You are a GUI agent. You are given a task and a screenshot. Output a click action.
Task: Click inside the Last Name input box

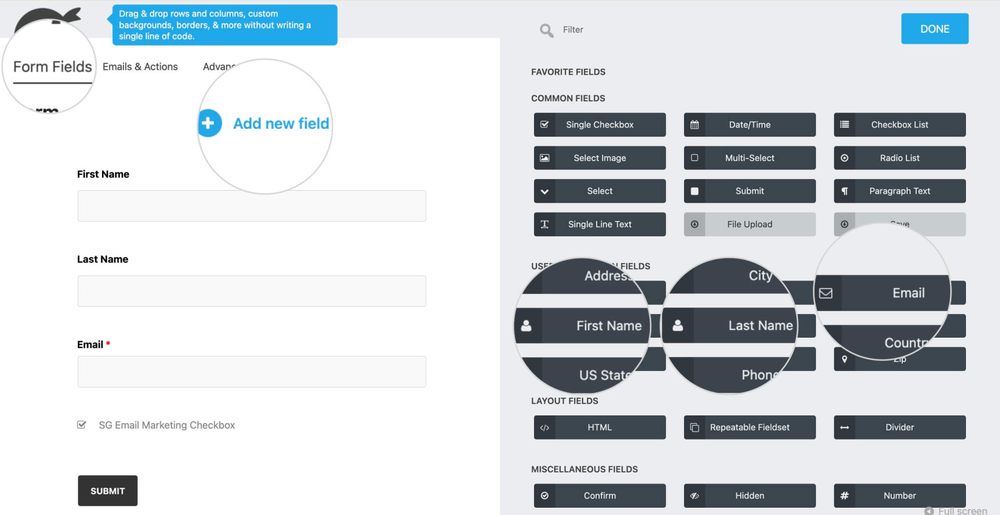(252, 291)
